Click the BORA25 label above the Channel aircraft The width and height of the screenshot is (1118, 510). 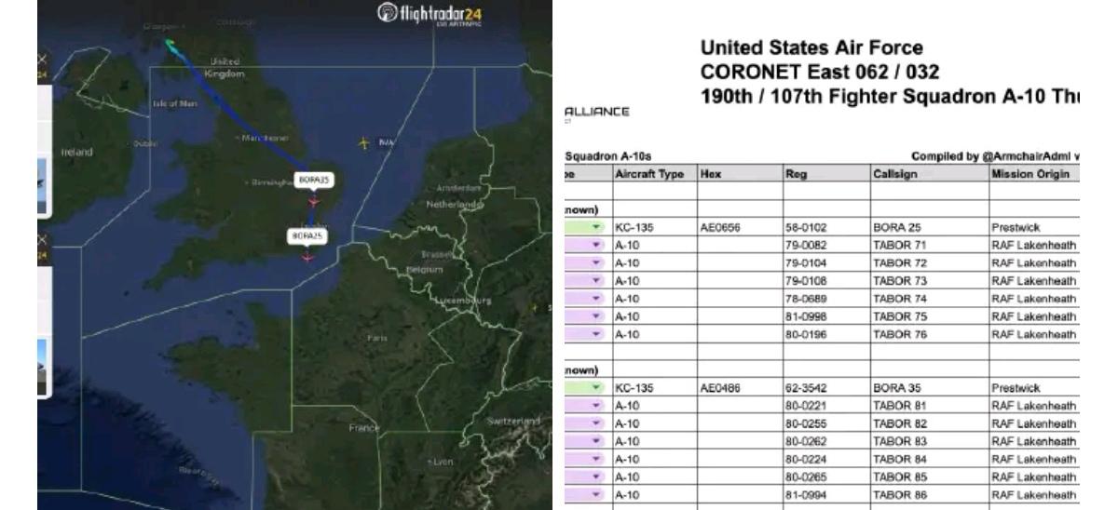(307, 237)
